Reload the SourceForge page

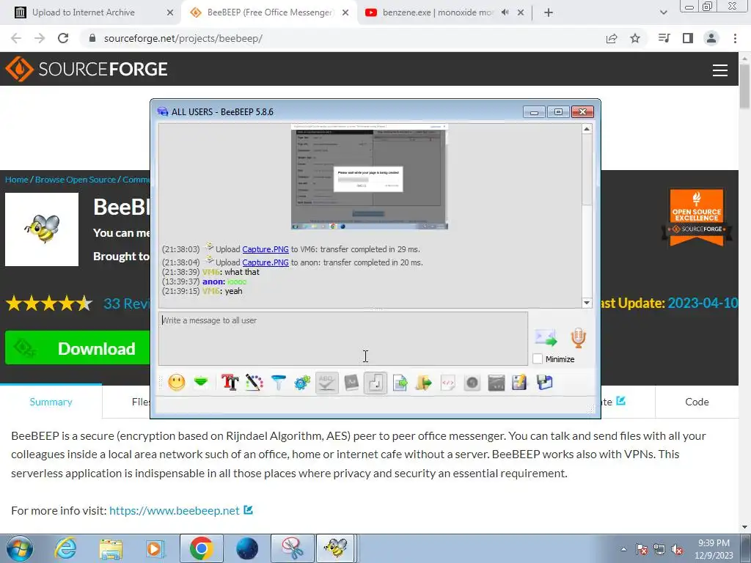coord(63,38)
